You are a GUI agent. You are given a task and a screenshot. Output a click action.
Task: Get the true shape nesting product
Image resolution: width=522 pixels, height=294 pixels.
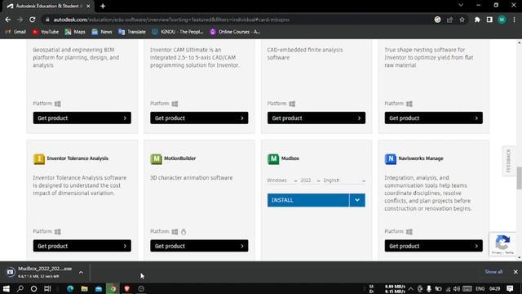click(x=433, y=118)
